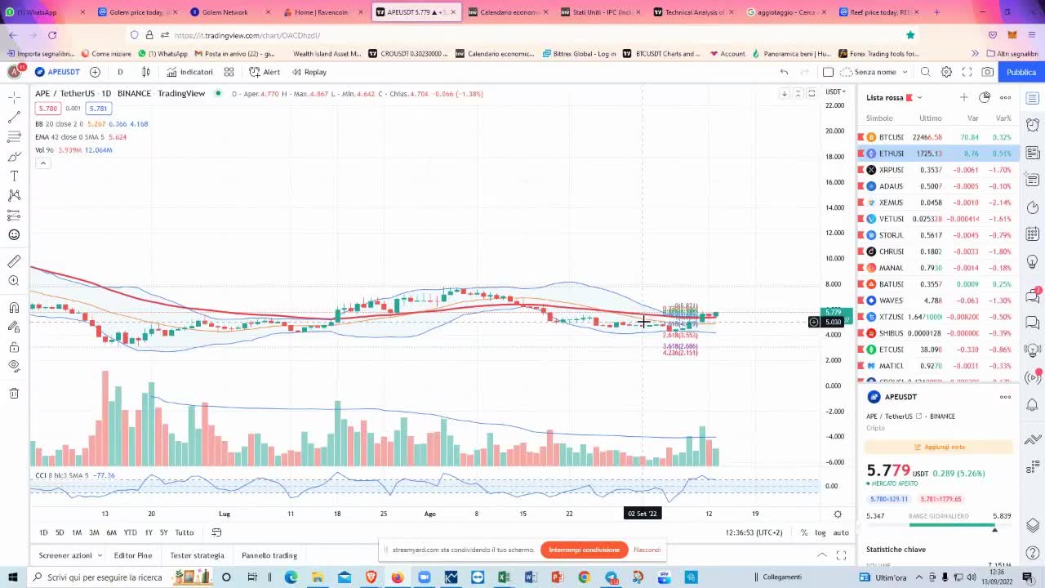The width and height of the screenshot is (1045, 588).
Task: Toggle magnet mode for drawings
Action: pyautogui.click(x=14, y=308)
